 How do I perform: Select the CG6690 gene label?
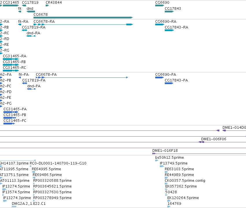click(x=162, y=3)
